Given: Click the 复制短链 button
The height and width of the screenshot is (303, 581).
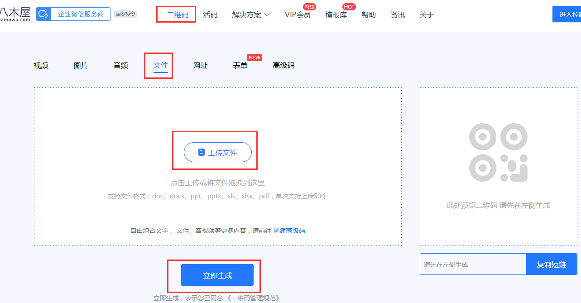Looking at the screenshot, I should click(x=551, y=265).
